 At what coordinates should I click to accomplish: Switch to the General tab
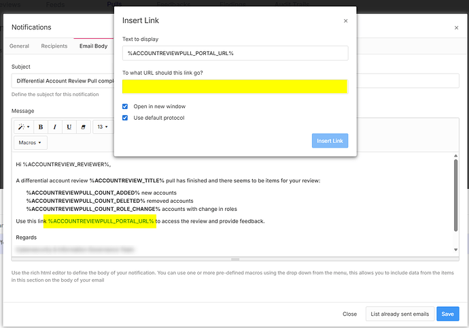[x=19, y=46]
